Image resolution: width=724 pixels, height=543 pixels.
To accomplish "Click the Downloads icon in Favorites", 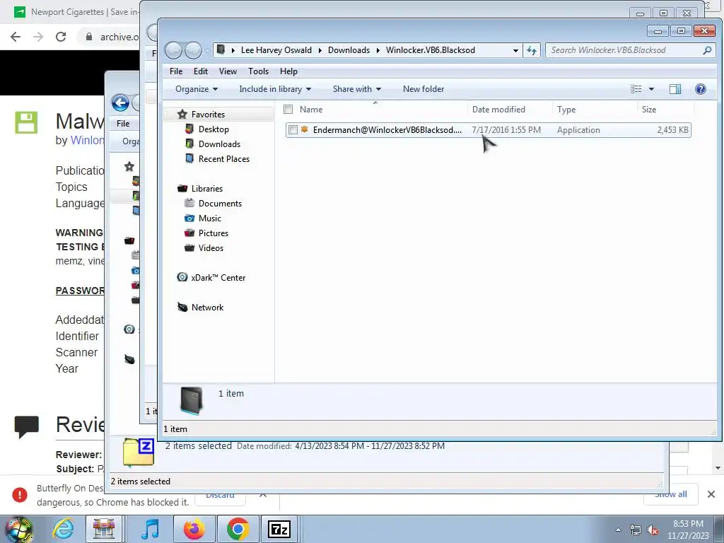I will tap(189, 144).
